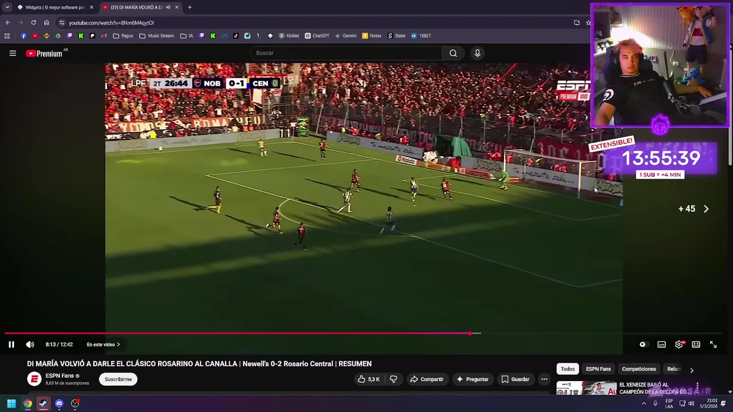Go back in browser history
733x412 pixels.
click(x=7, y=23)
